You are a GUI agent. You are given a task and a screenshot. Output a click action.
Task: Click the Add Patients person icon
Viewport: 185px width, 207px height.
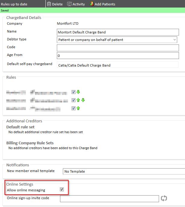(92, 4)
